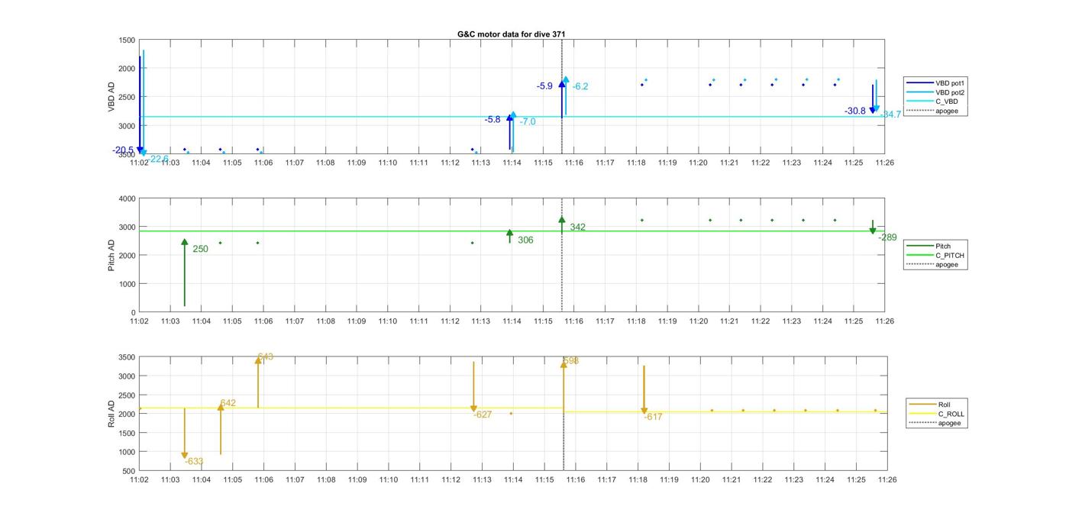Click the green pitch arrow labeled 250
Screen dimensions: 1069x529
tap(185, 273)
